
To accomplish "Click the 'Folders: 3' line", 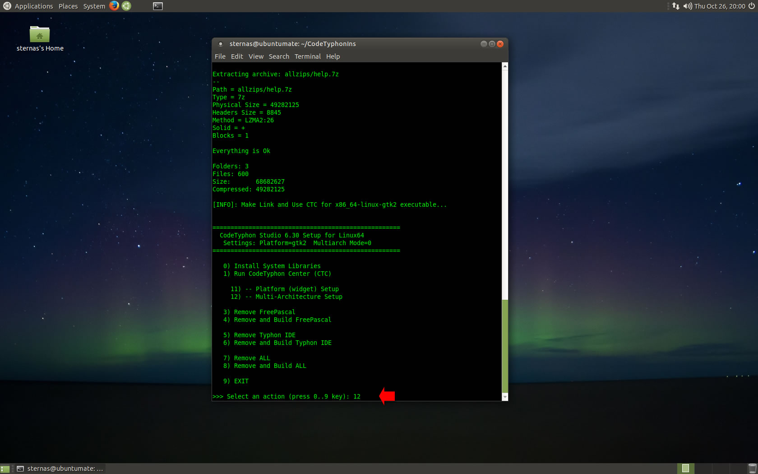I will pyautogui.click(x=231, y=167).
